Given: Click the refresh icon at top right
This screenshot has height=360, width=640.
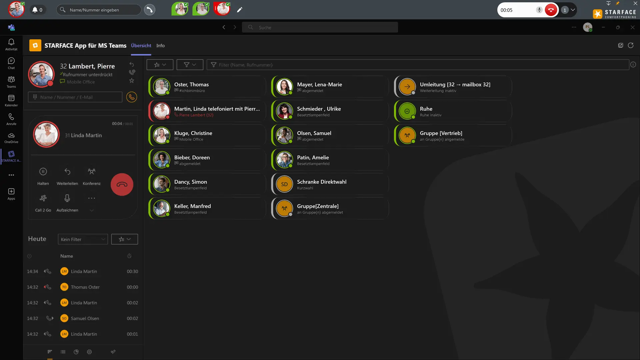Looking at the screenshot, I should (631, 45).
